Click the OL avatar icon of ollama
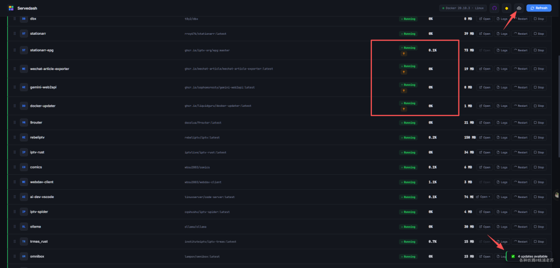 click(x=24, y=227)
